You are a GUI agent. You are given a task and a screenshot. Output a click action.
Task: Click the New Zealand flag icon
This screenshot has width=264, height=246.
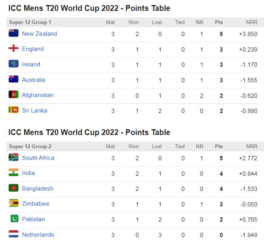[14, 33]
